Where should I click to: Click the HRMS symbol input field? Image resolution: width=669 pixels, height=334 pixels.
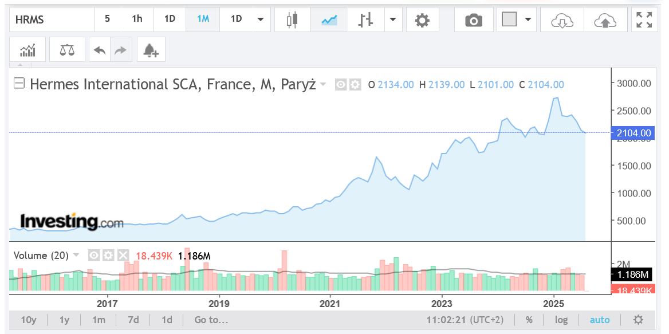pos(52,20)
